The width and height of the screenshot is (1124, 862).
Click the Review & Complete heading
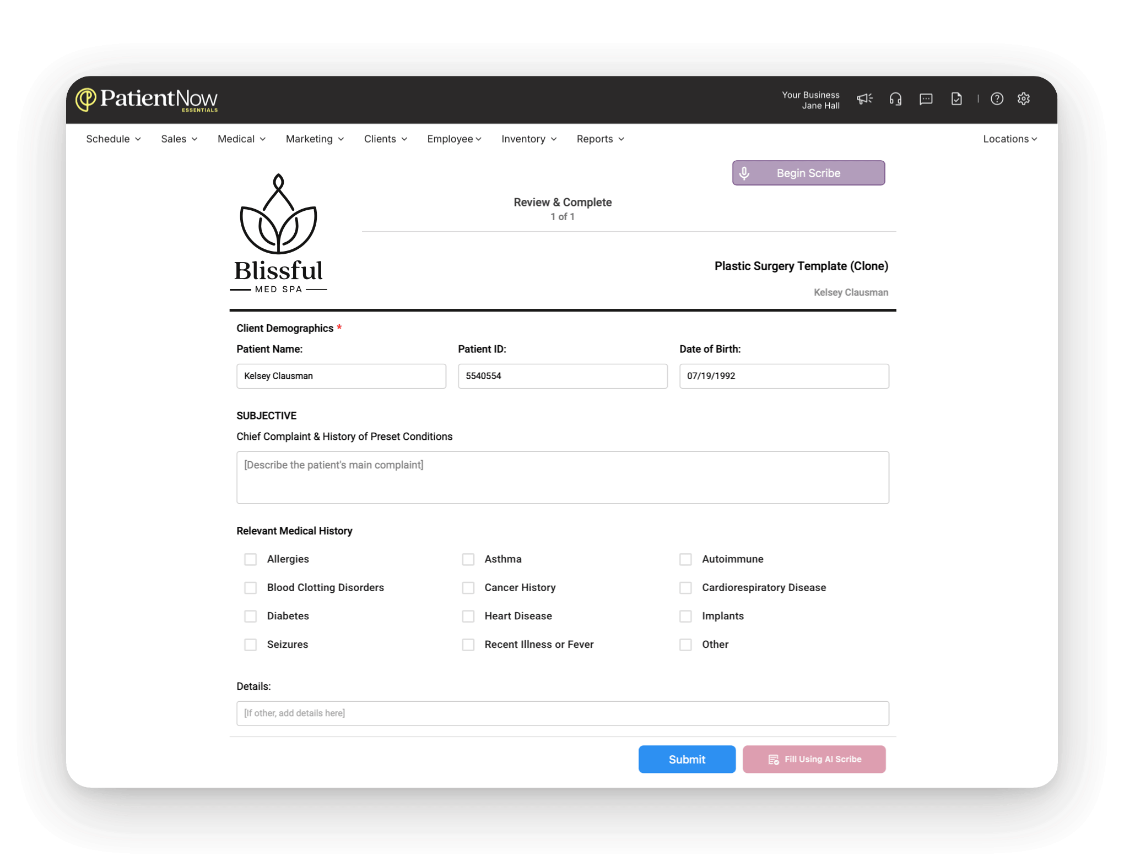pyautogui.click(x=563, y=203)
